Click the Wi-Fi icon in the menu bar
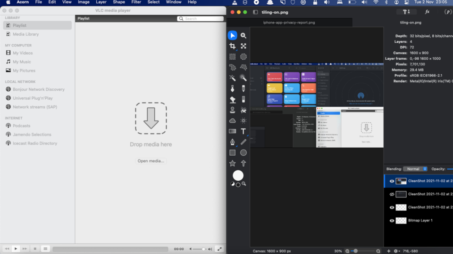453x254 pixels. [376, 2]
